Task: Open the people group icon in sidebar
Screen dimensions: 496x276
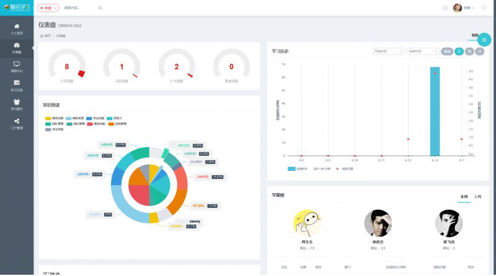Action: (17, 101)
